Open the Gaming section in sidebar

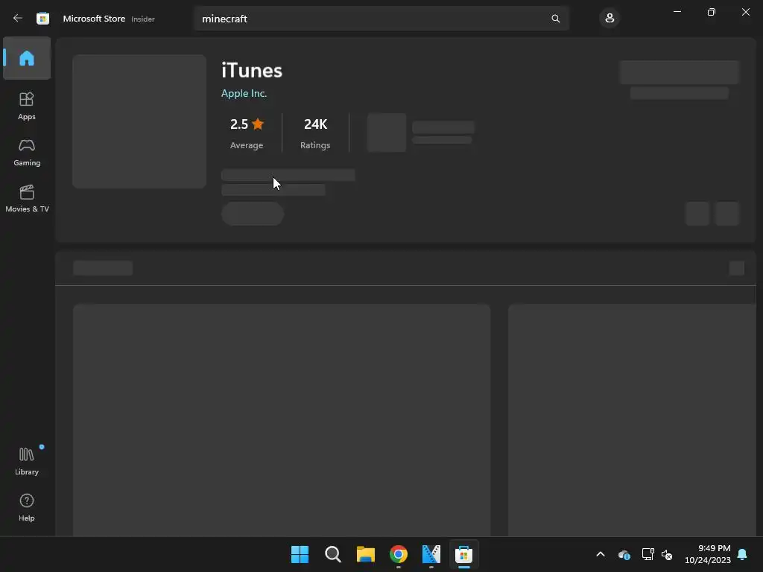[x=27, y=152]
